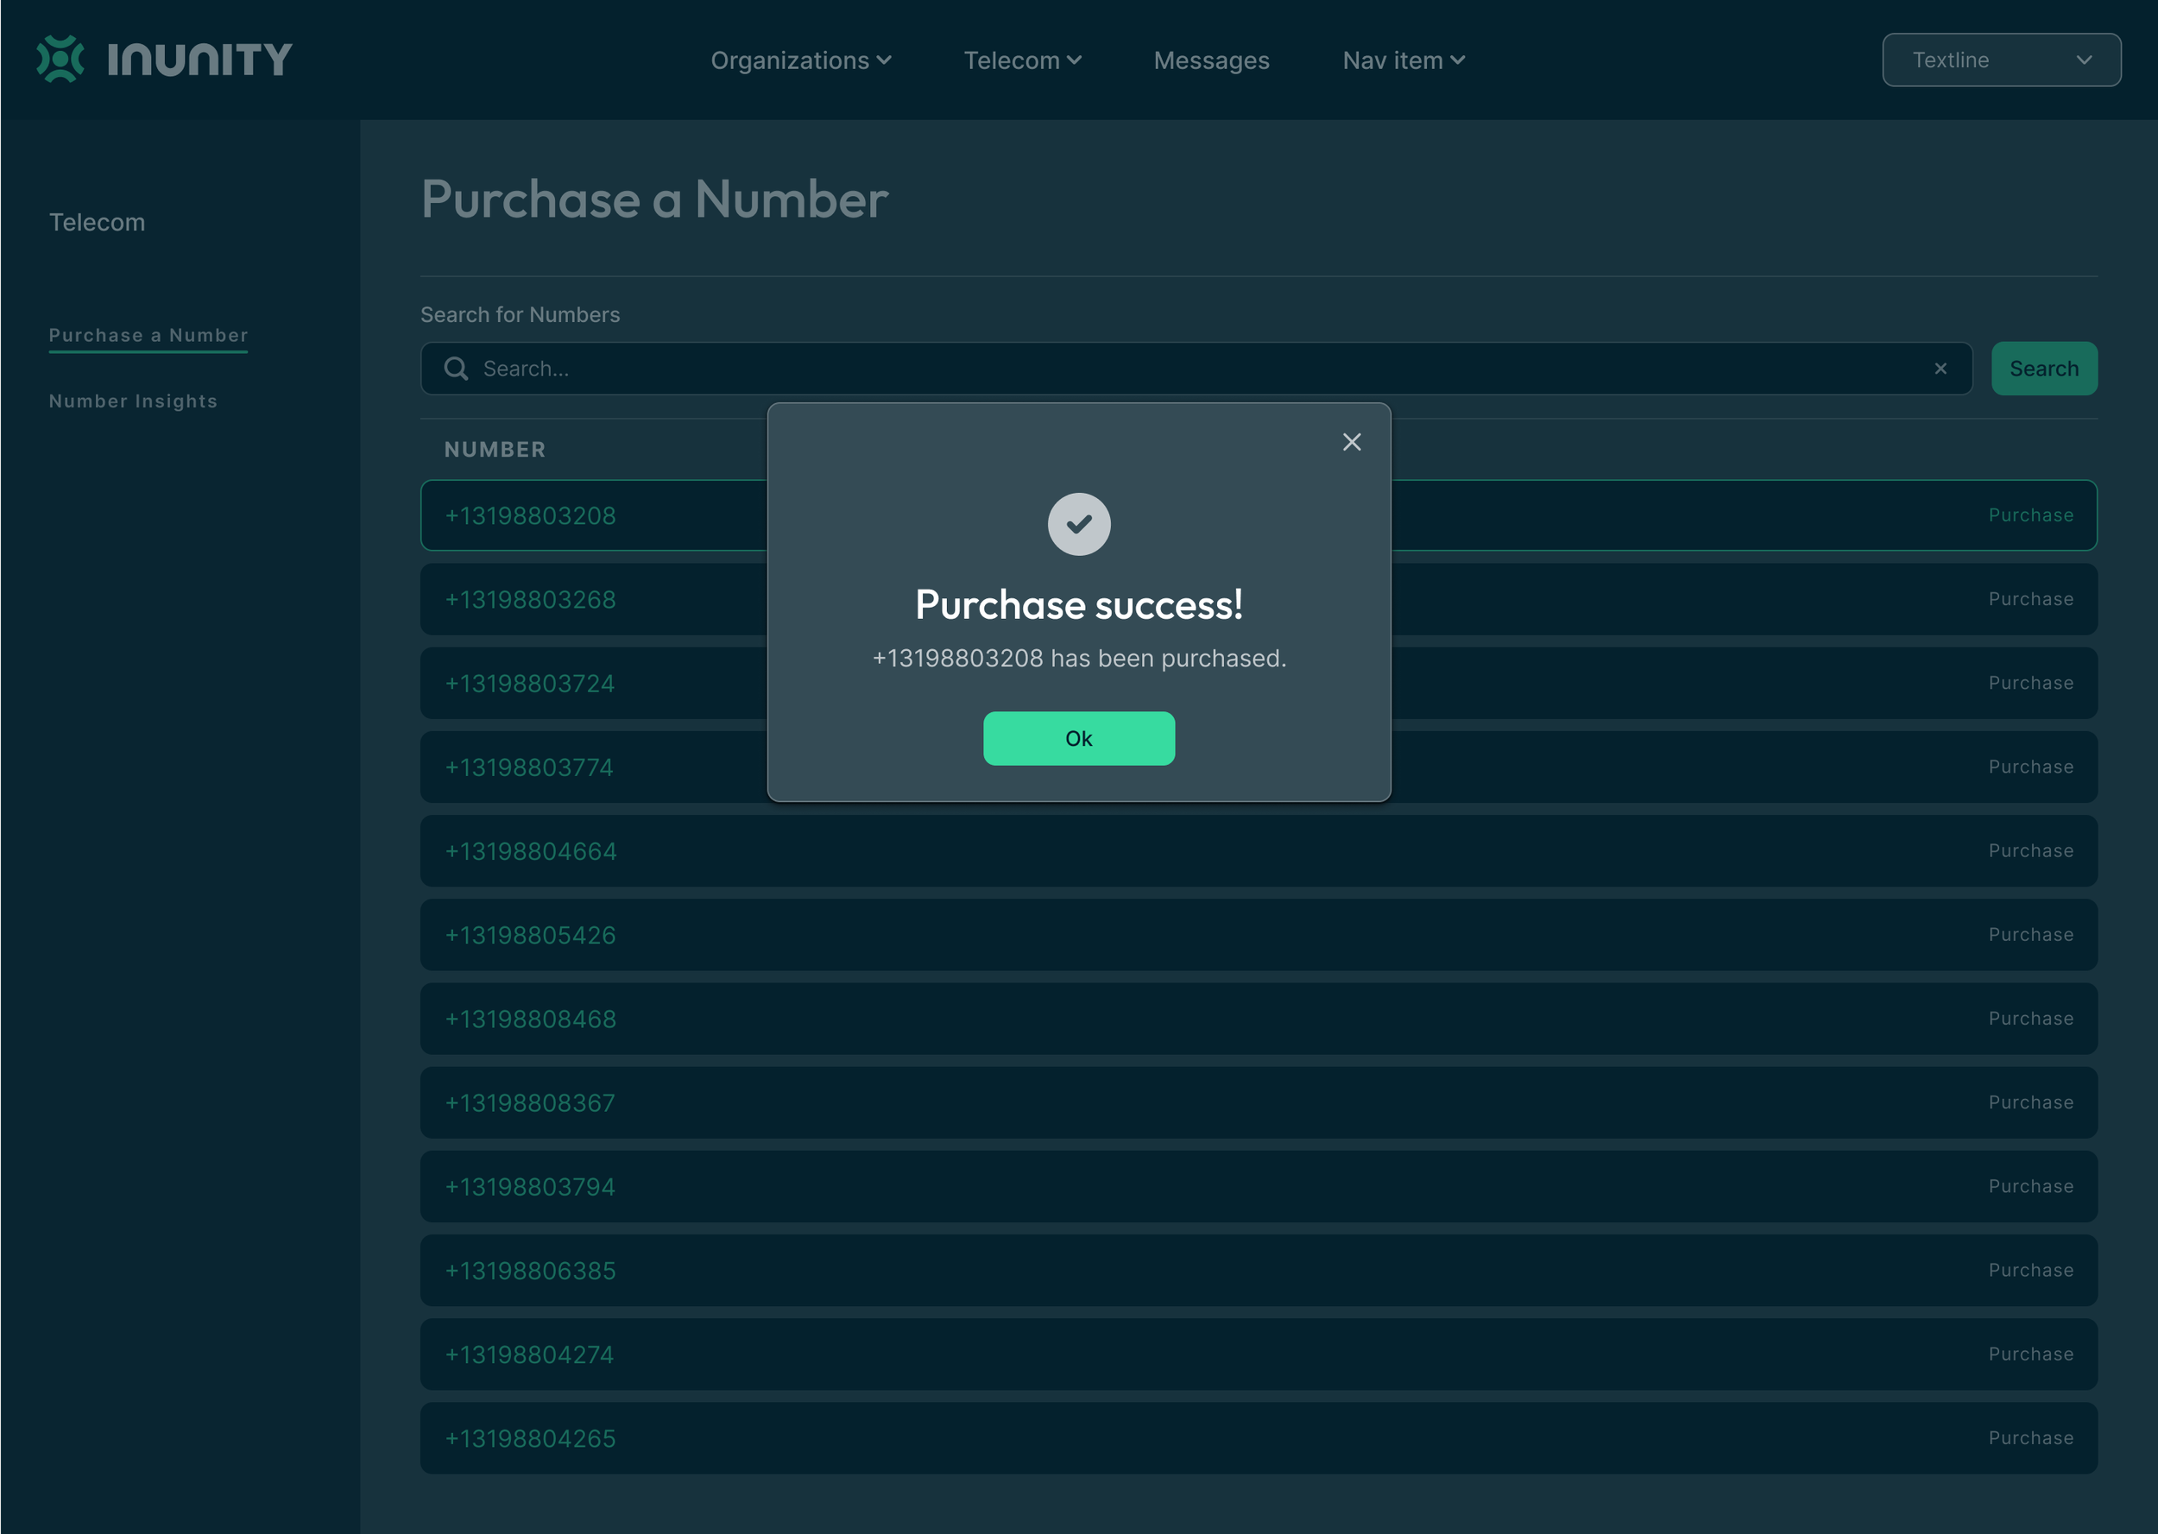
Task: Open the Textline account selector
Action: click(2000, 60)
